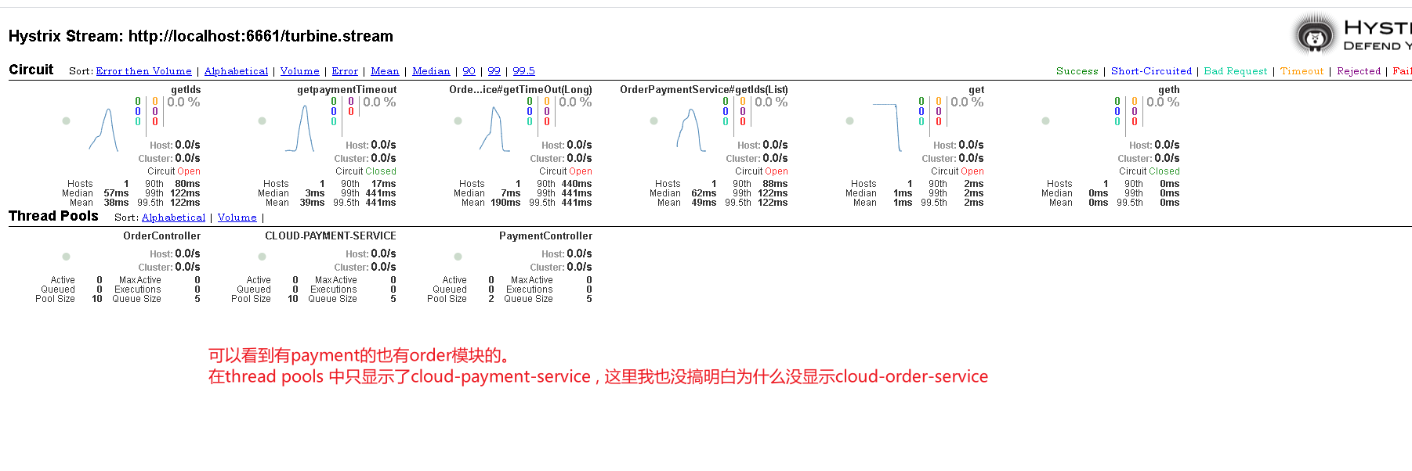
Task: Click the getpaymentTimeout latency sparkline graph
Action: tap(299, 129)
